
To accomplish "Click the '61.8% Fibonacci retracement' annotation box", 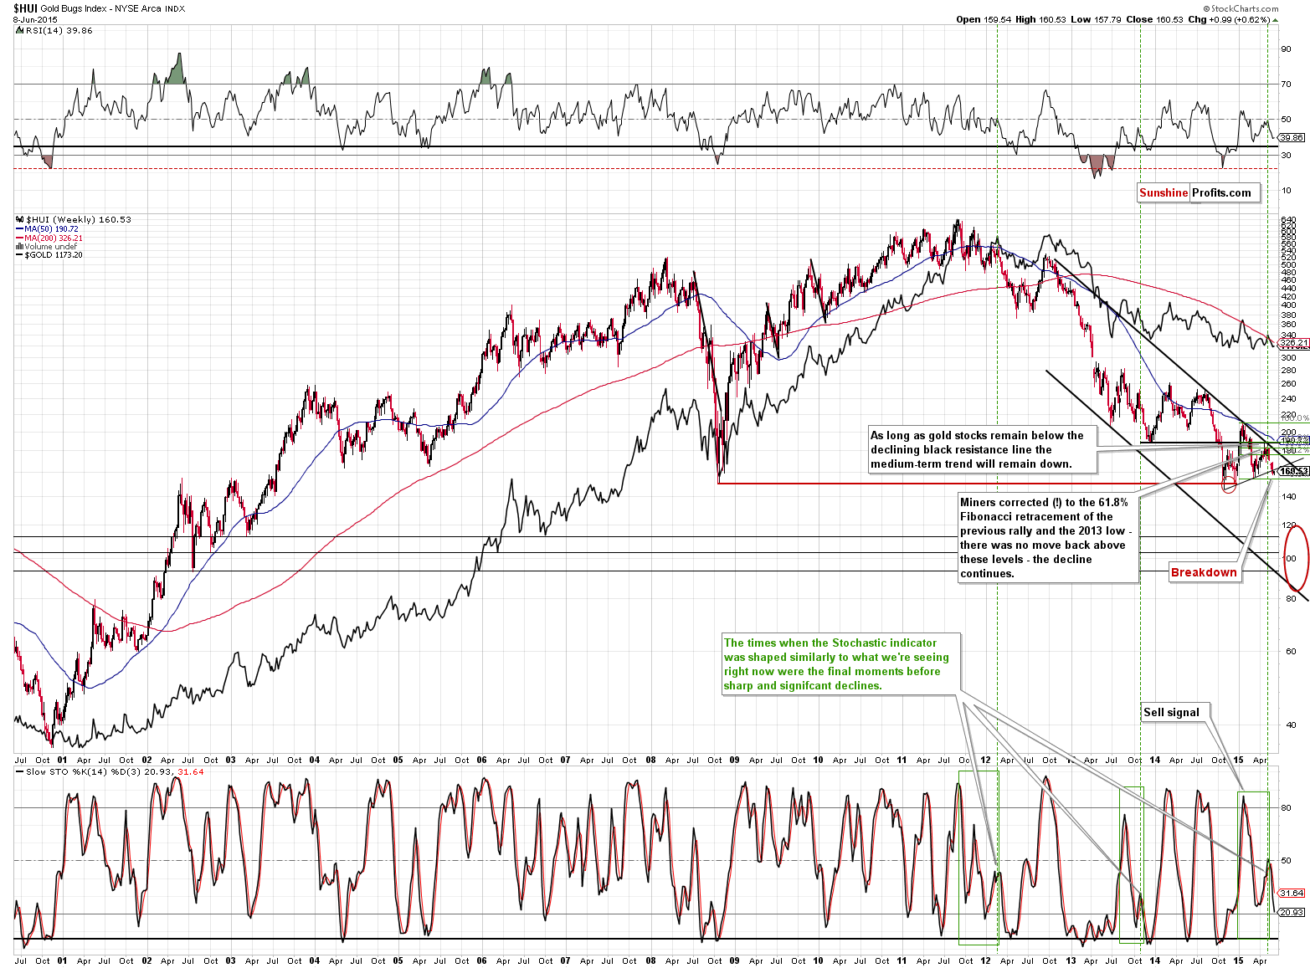I will [1047, 538].
